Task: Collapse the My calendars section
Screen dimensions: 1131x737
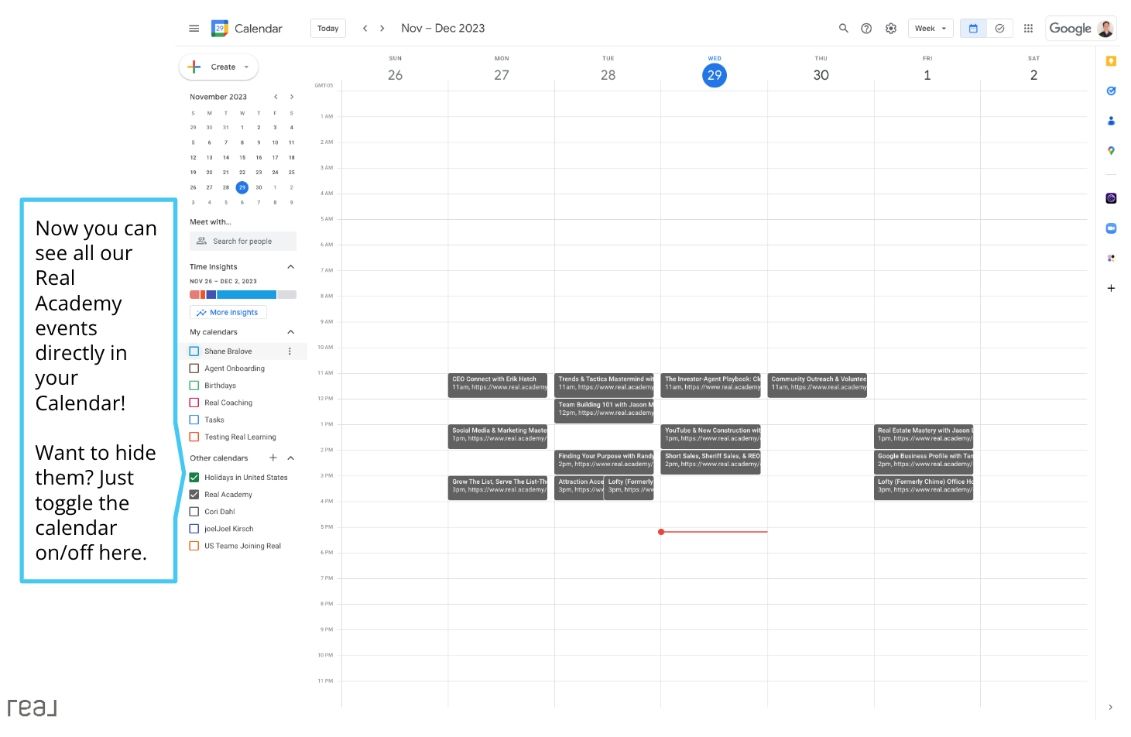Action: tap(290, 331)
